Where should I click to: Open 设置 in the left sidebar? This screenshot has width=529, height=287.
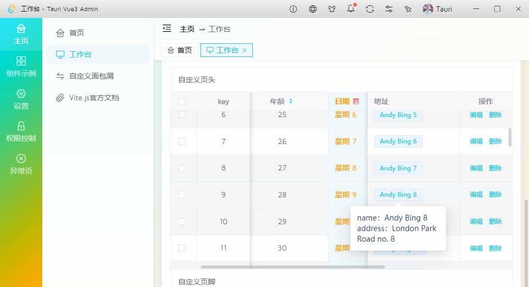pos(21,99)
